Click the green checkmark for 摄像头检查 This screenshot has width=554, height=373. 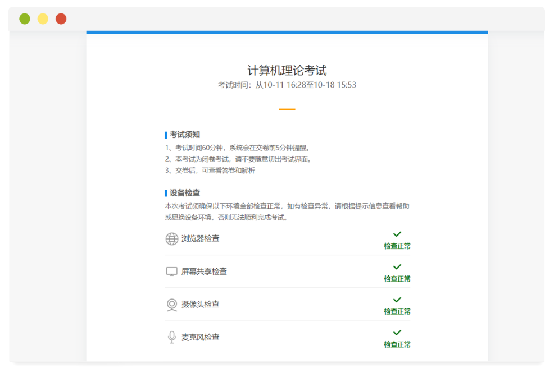(397, 300)
